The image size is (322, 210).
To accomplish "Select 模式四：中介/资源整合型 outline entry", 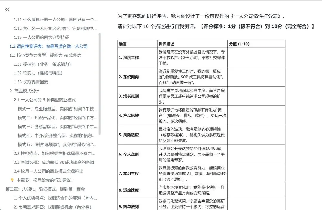I will click(57, 136).
